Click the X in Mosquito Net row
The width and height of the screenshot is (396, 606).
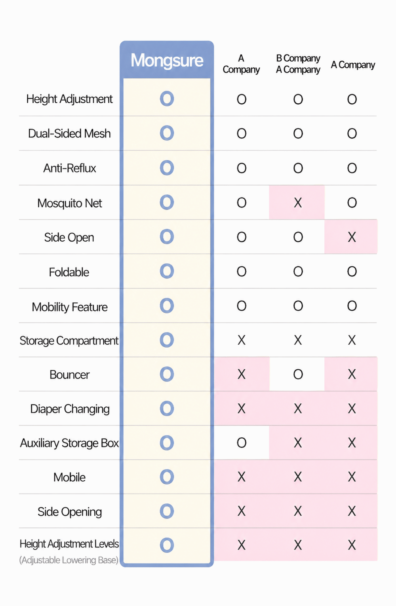pos(298,203)
